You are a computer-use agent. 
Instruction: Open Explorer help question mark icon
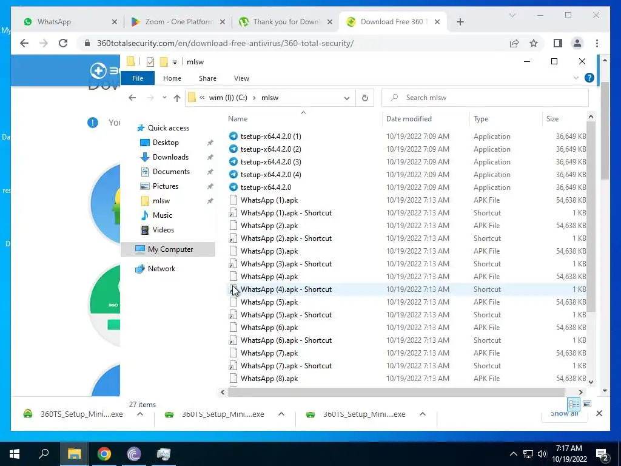[x=589, y=78]
